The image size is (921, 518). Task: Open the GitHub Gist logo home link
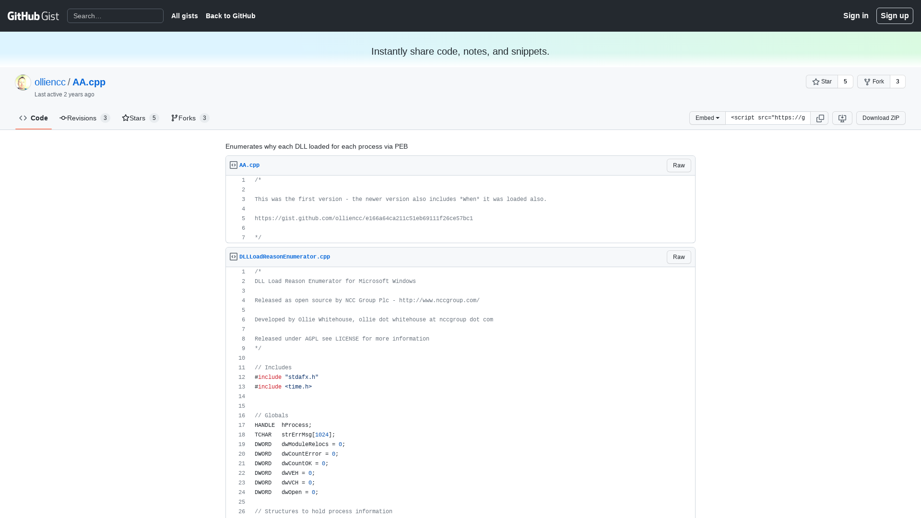pos(33,16)
